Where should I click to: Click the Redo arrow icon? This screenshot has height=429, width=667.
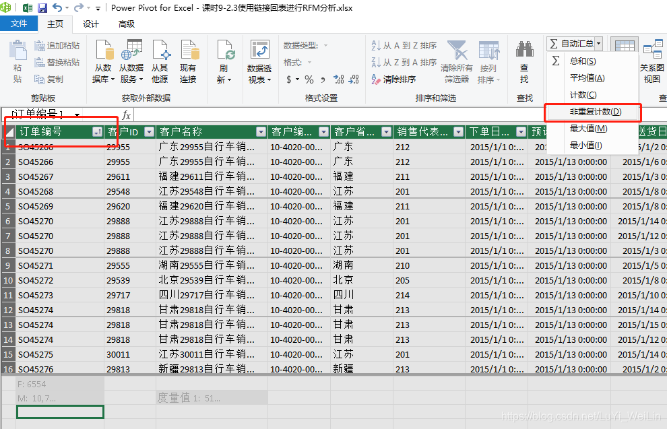pos(79,7)
